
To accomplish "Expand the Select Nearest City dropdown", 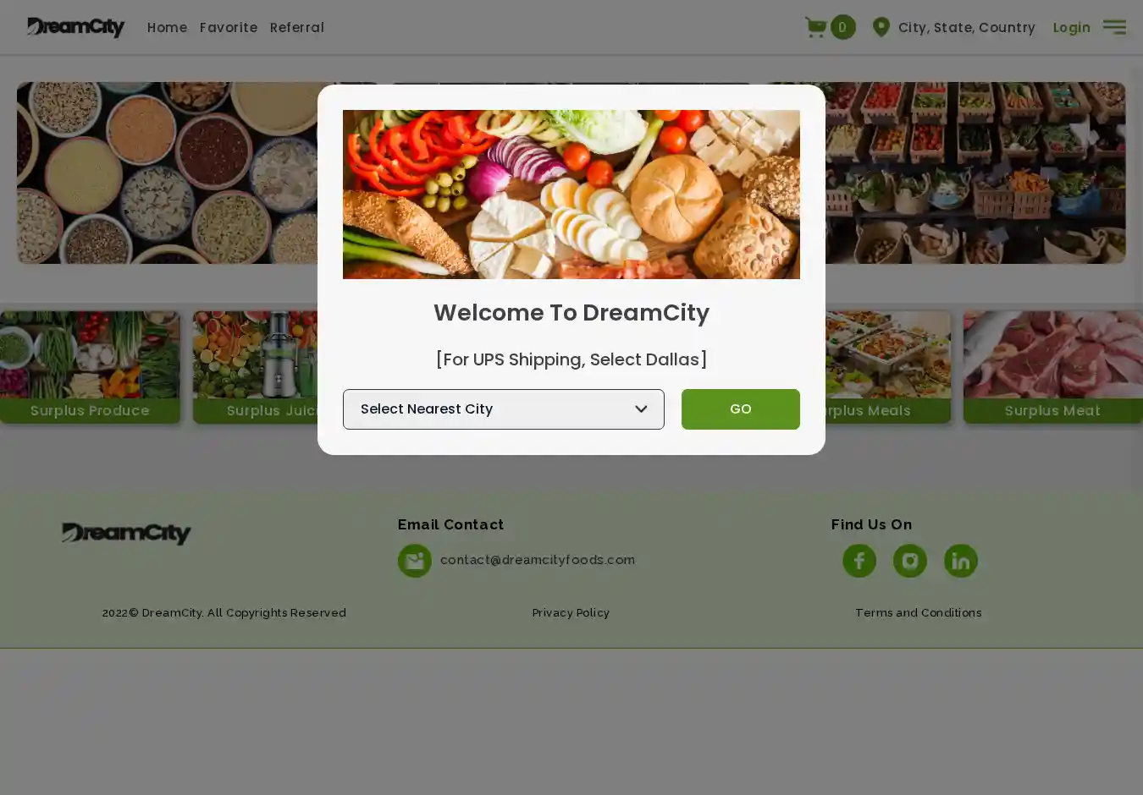I will 504,409.
